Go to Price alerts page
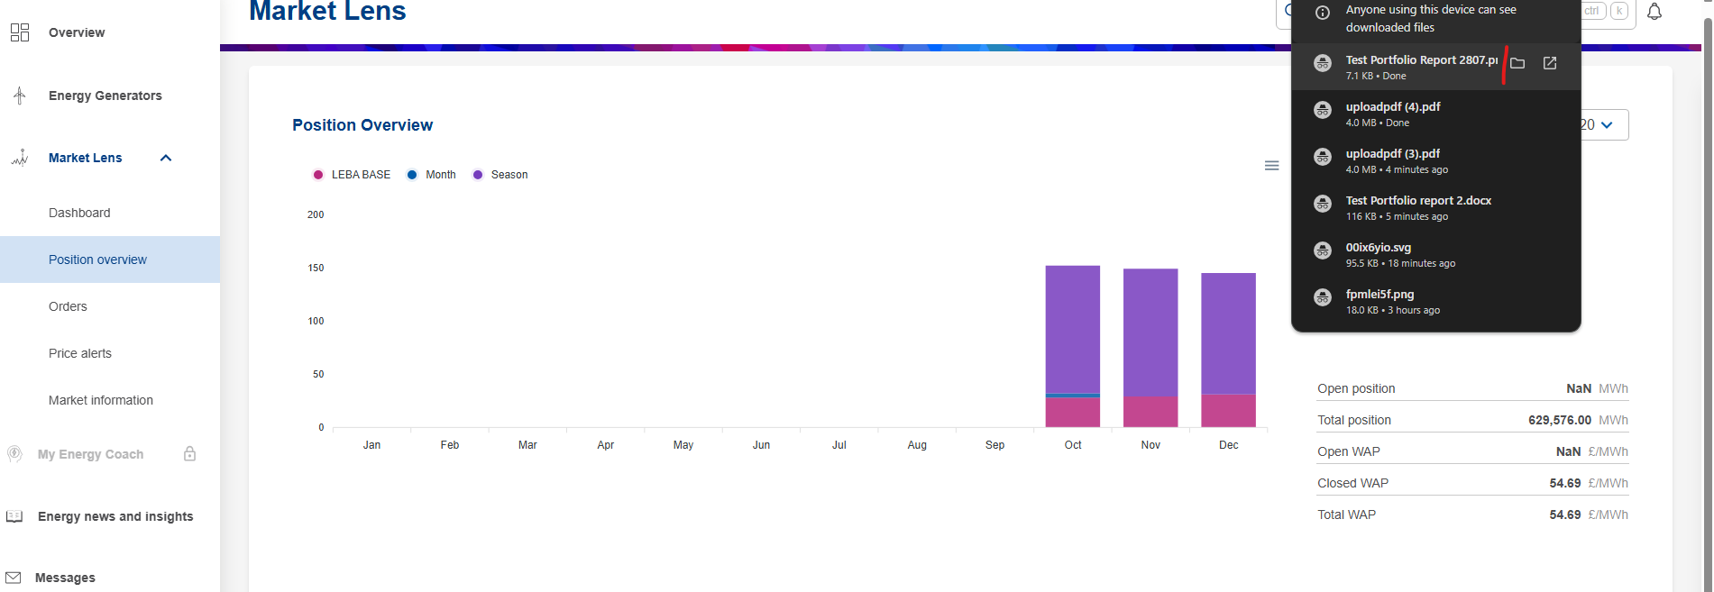The height and width of the screenshot is (592, 1714). 80,353
